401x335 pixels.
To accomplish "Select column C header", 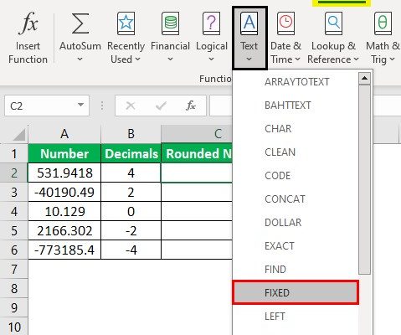I will click(x=197, y=134).
